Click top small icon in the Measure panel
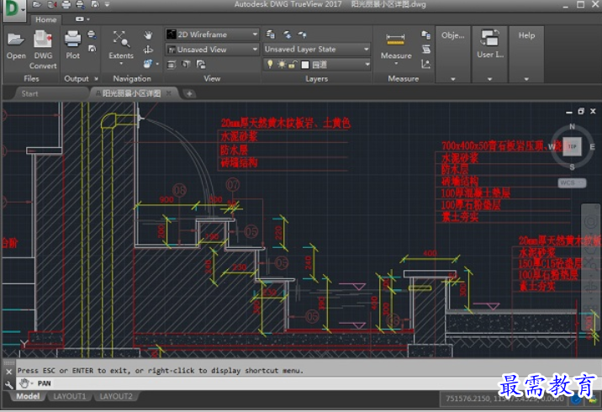 click(x=425, y=35)
